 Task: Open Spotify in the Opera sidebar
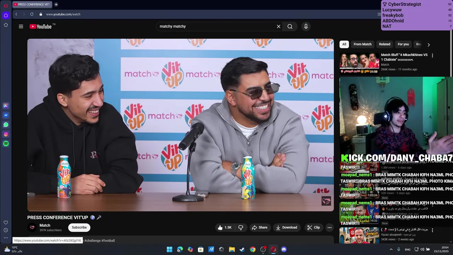pos(6,144)
